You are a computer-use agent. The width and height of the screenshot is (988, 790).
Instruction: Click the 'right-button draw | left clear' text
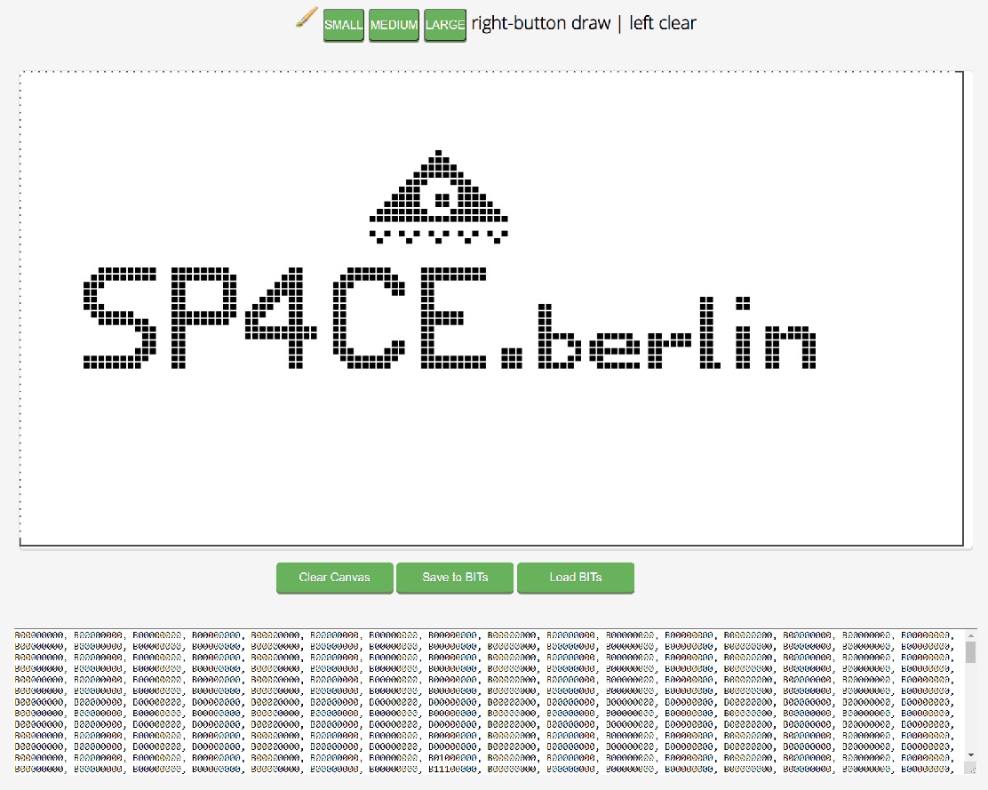point(584,23)
